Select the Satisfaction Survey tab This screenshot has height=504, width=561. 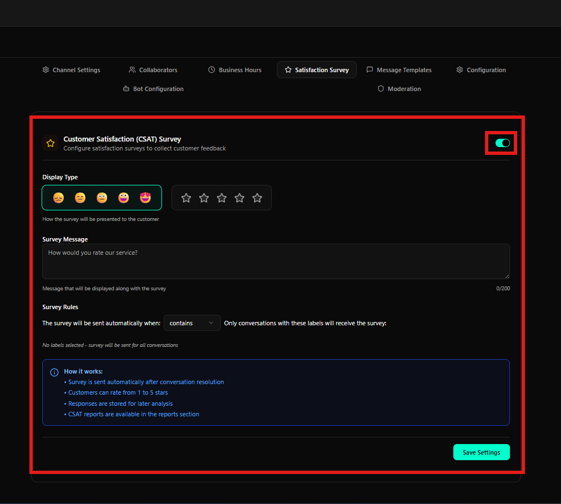click(x=317, y=70)
